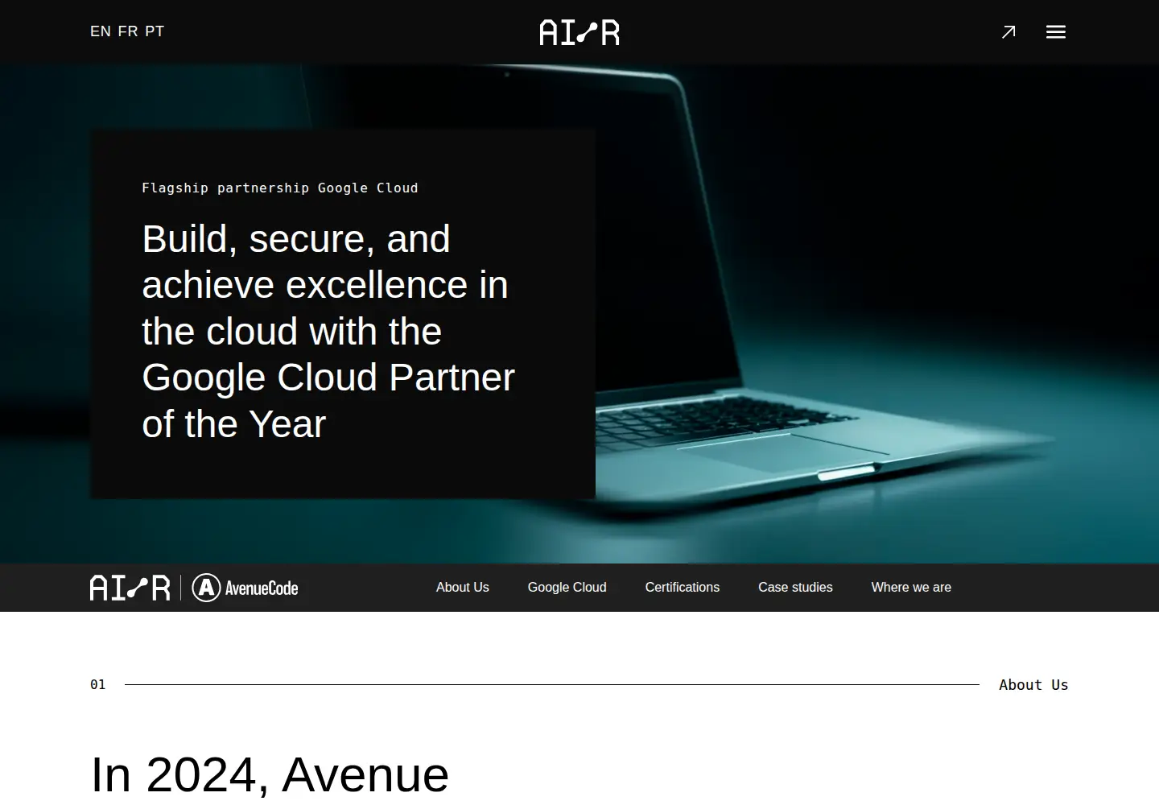The height and width of the screenshot is (805, 1159).
Task: Click the AI/R logo in the section nav bar
Action: [130, 588]
